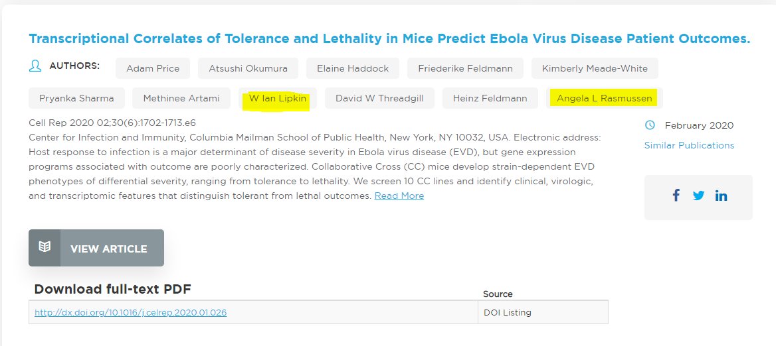776x346 pixels.
Task: Select author tag Adam Price
Action: (x=153, y=68)
